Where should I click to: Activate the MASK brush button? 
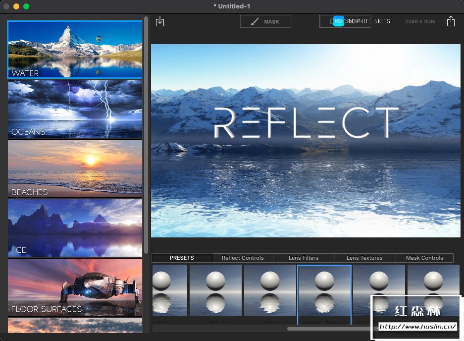click(265, 21)
